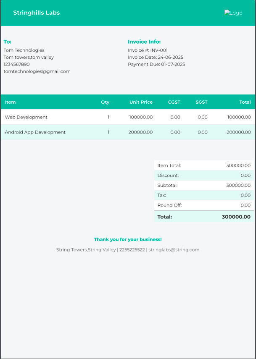
Task: Click the Thank you for your business text
Action: point(128,239)
